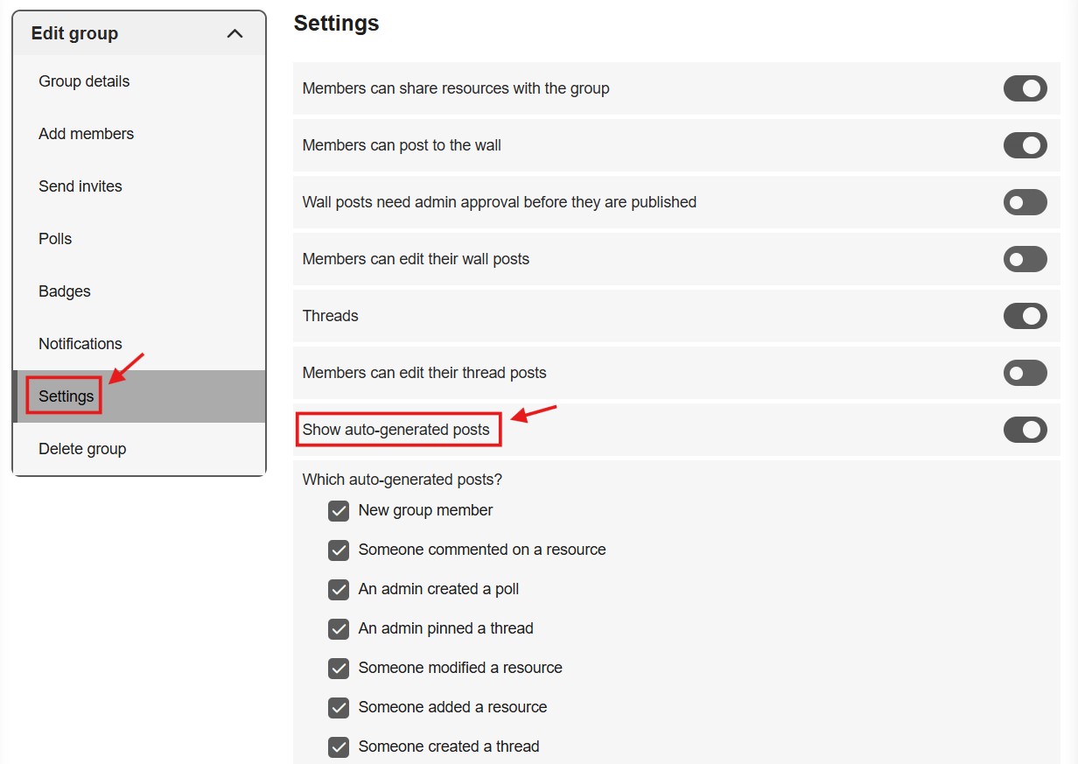Click the Settings page heading
The width and height of the screenshot is (1078, 764).
(336, 23)
